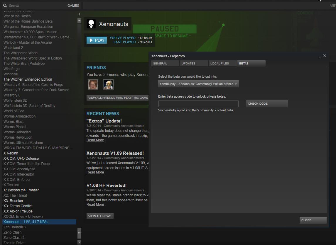Select World of Goo
This screenshot has width=336, height=245.
[x=14, y=111]
